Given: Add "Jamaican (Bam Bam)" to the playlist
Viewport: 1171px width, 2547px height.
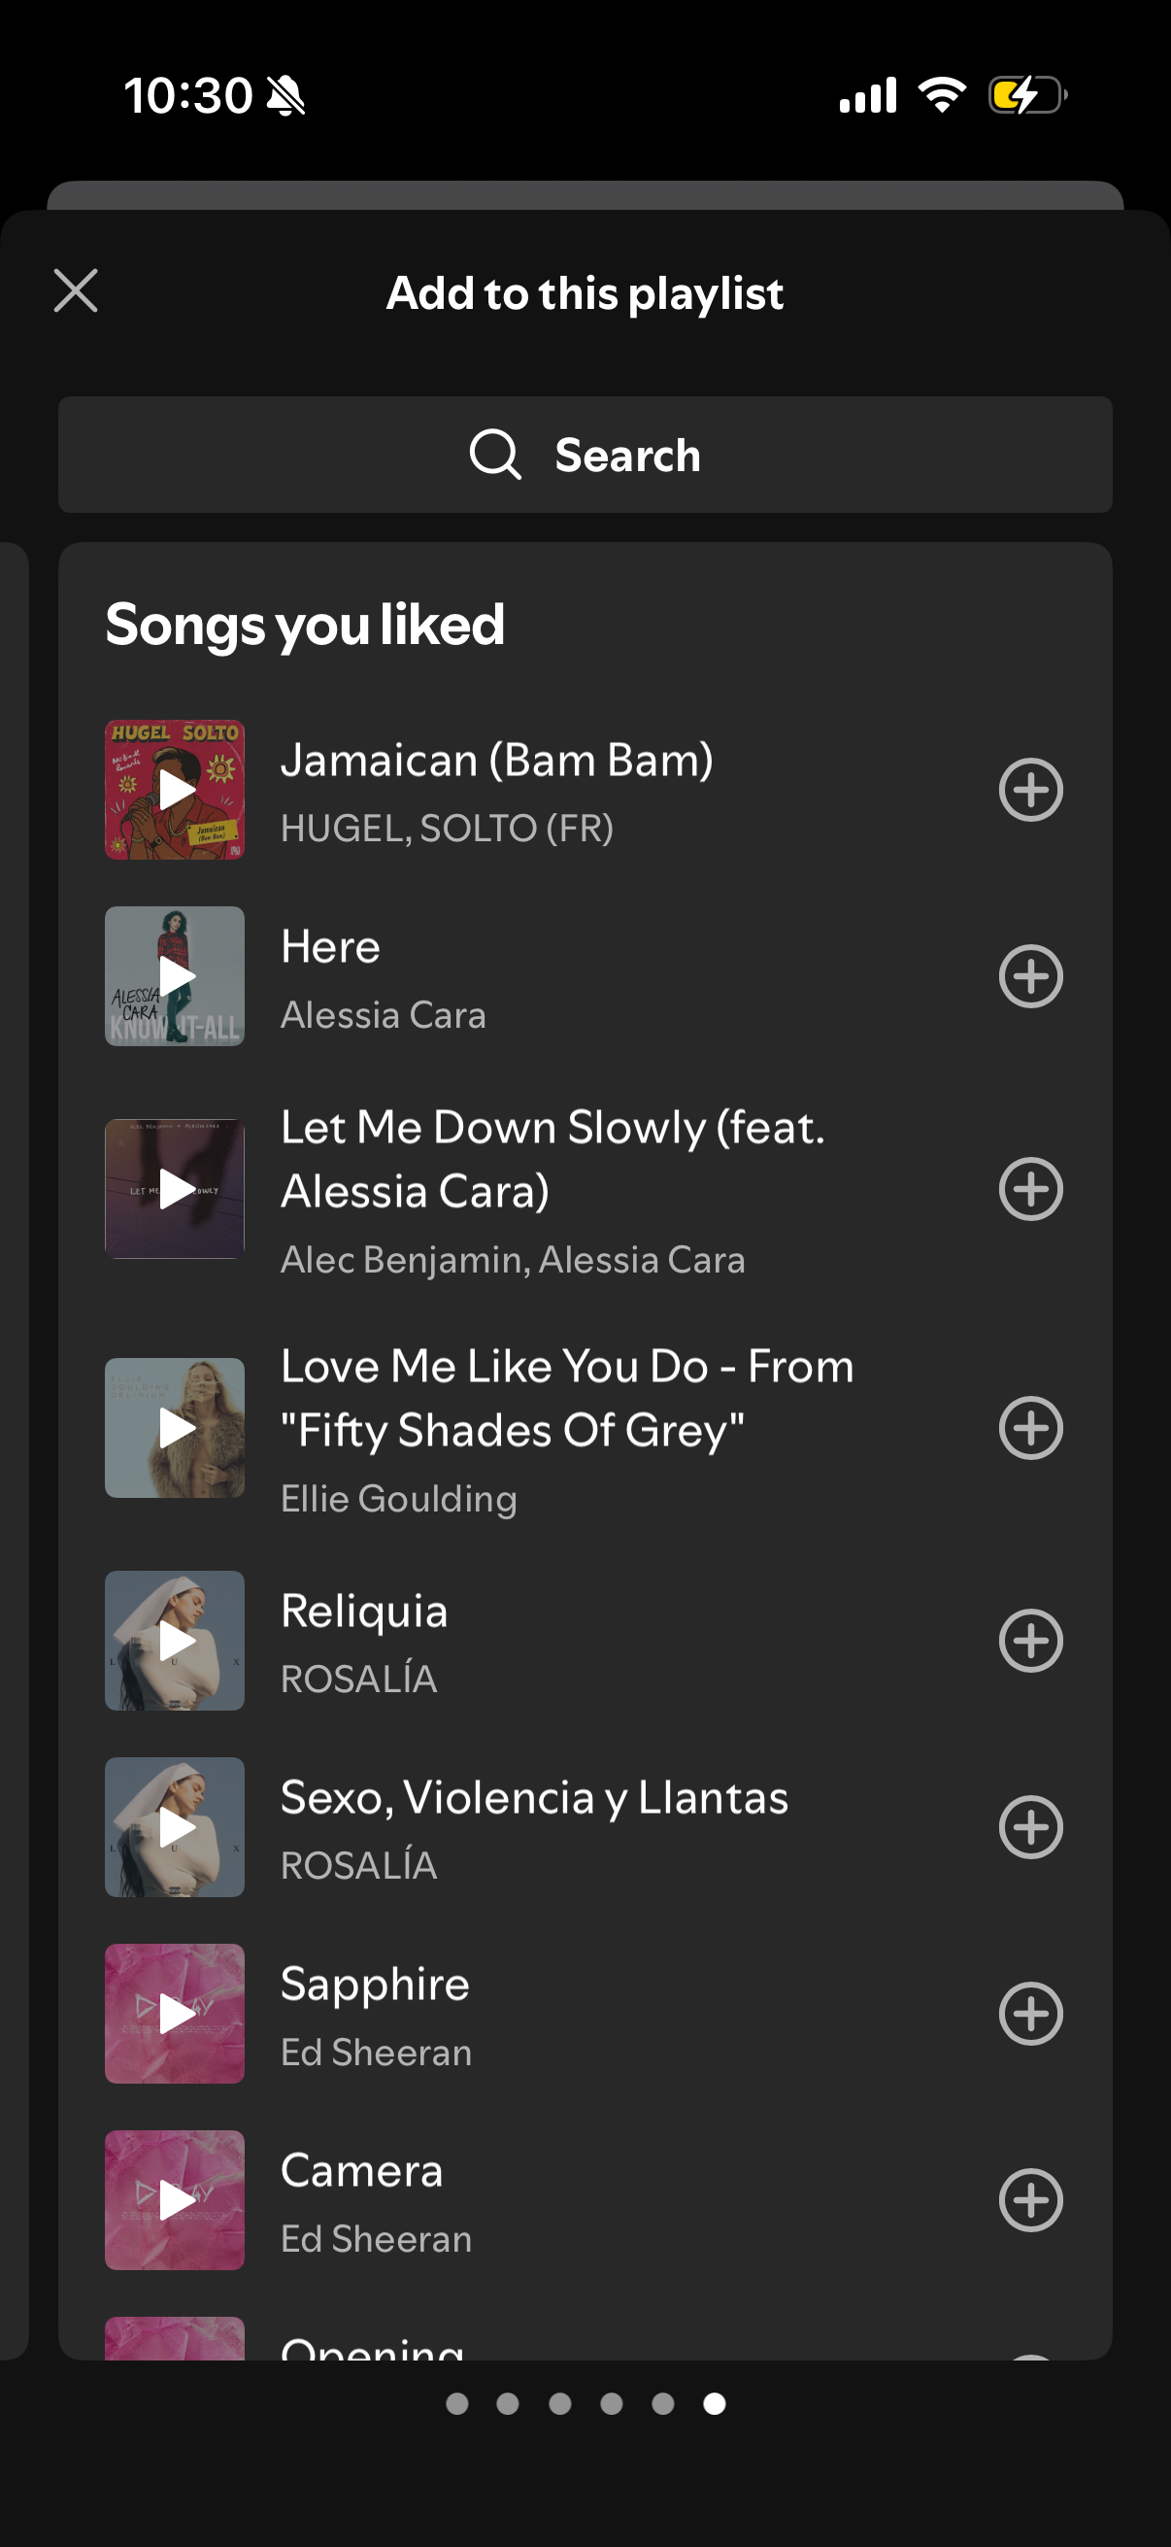Looking at the screenshot, I should pyautogui.click(x=1030, y=788).
